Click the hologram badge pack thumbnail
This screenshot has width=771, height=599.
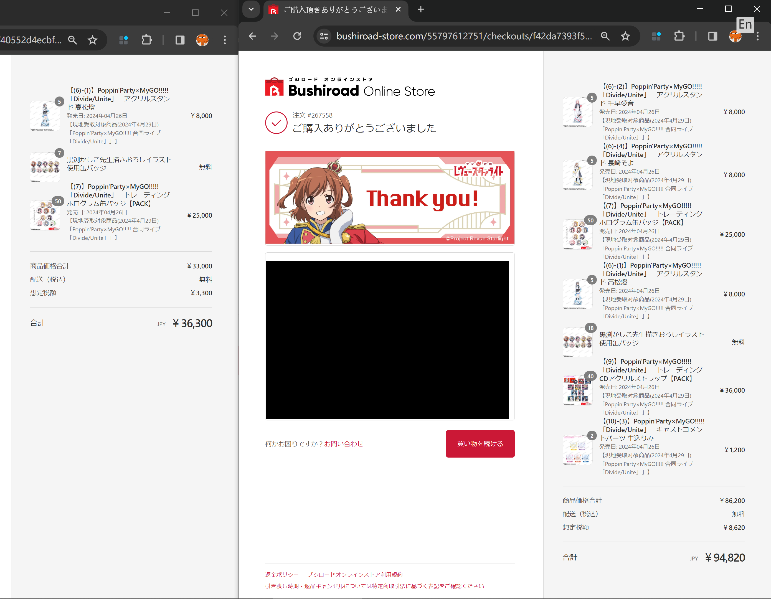click(577, 235)
